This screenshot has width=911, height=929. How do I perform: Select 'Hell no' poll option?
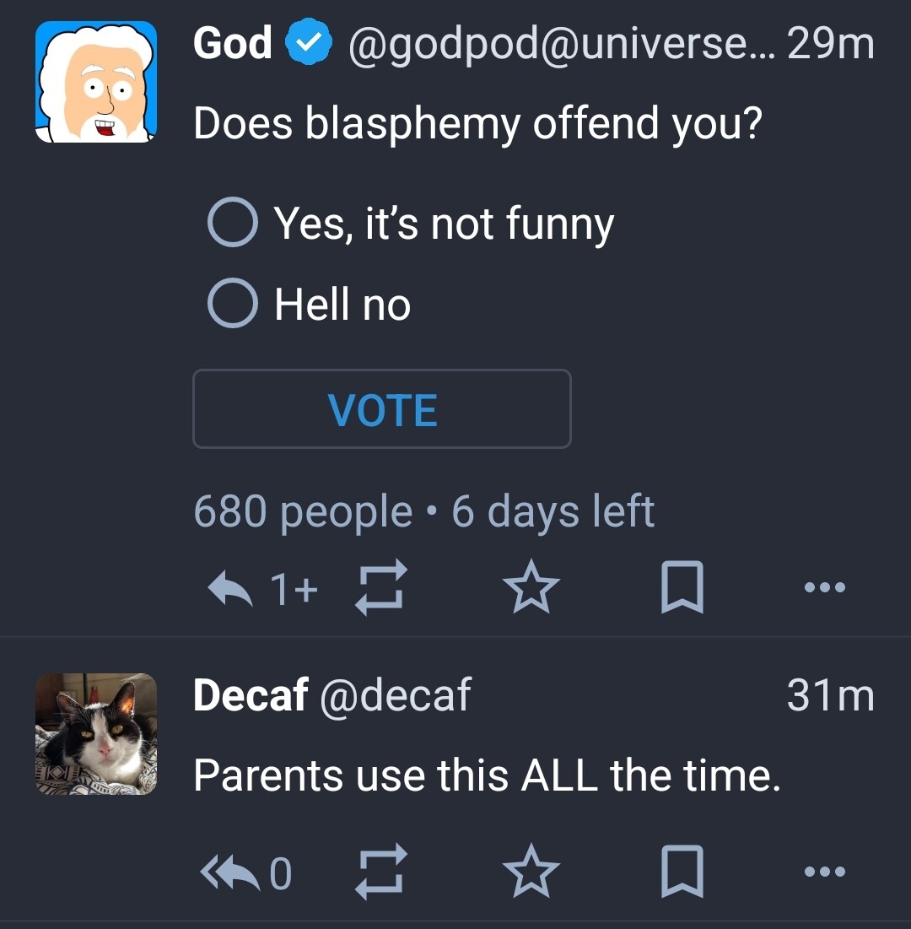[x=233, y=305]
